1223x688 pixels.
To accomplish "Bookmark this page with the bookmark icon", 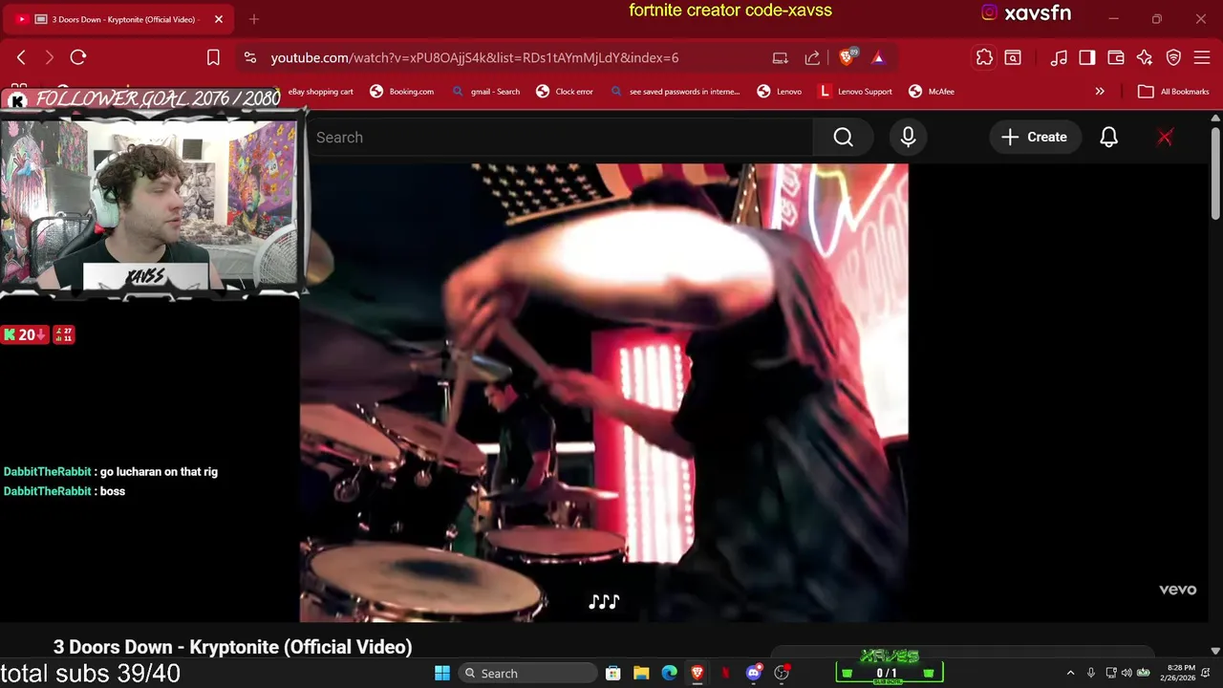I will 213,57.
